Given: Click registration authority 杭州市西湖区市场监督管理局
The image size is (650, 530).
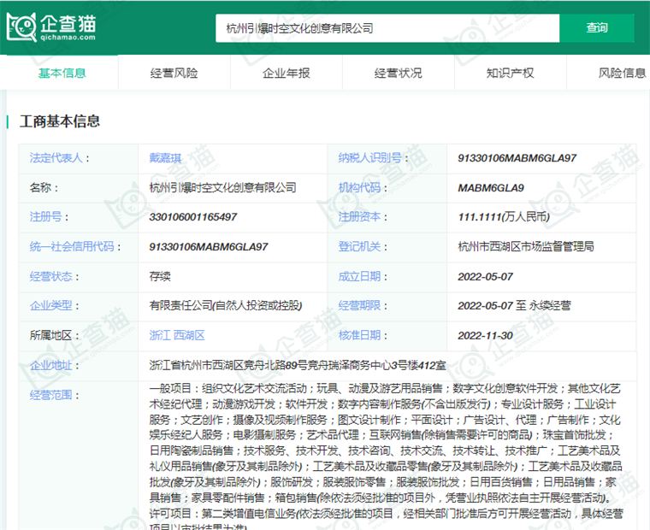Looking at the screenshot, I should (526, 246).
